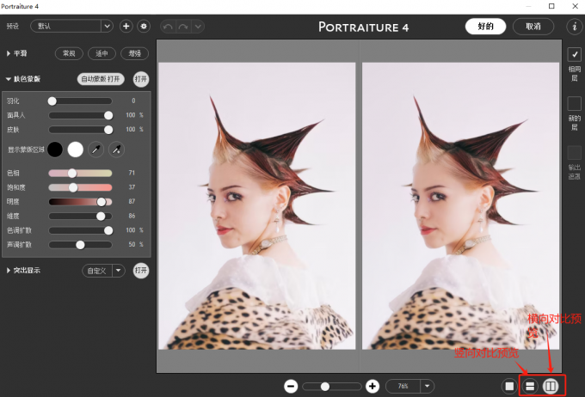This screenshot has width=585, height=397.
Task: Enable the 新的层 new layer checkbox
Action: coord(574,104)
